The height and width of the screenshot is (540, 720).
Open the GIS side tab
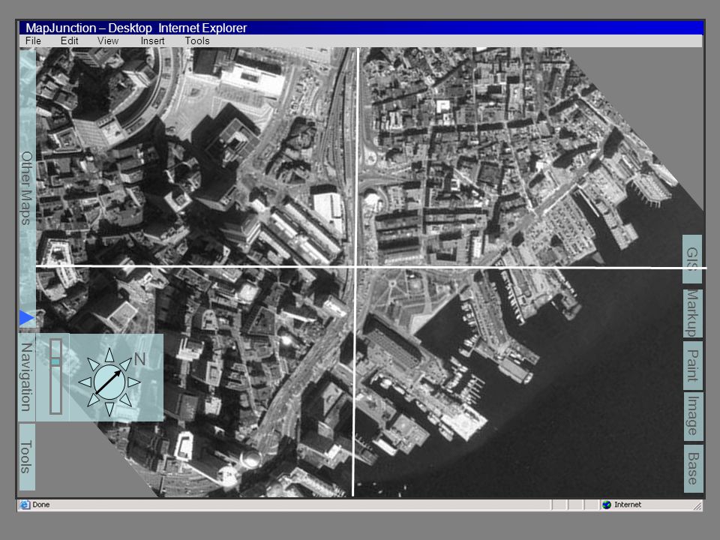pos(692,259)
